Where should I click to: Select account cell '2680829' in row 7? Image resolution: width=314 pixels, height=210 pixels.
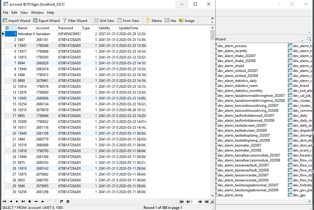click(46, 63)
